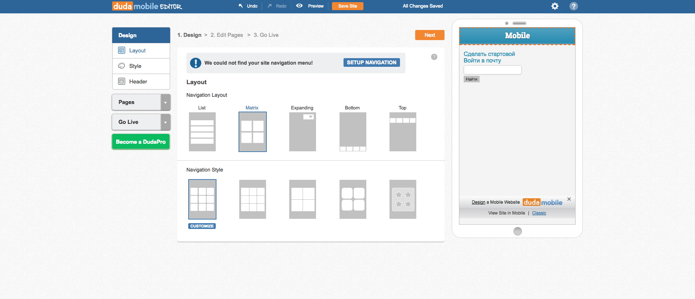Select the List navigation layout thumbnail

202,132
